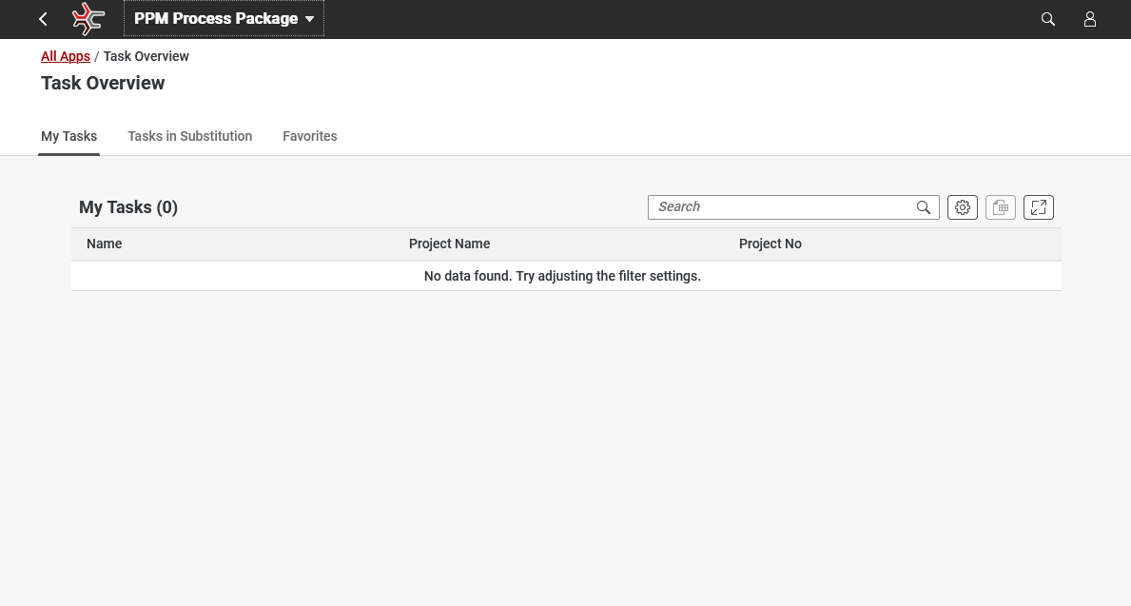The height and width of the screenshot is (606, 1131).
Task: Open the table settings gear
Action: 963,207
